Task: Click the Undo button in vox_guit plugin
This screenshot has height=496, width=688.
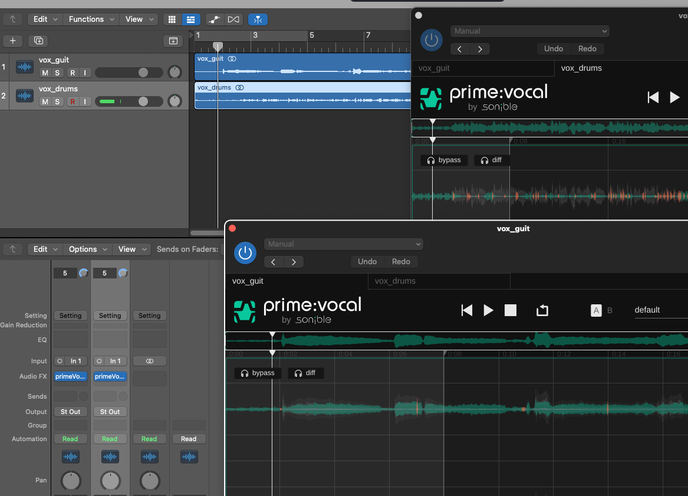Action: [367, 262]
